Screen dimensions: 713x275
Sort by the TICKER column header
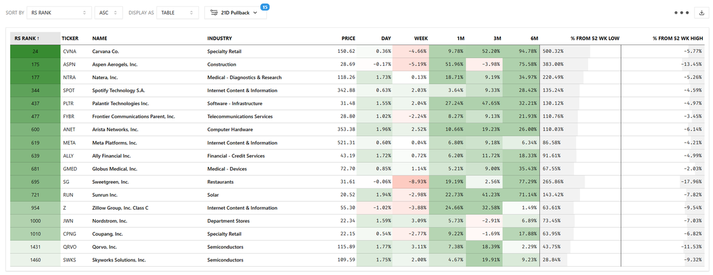click(x=70, y=38)
